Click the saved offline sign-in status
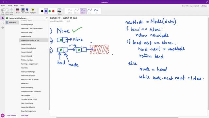The image size is (209, 118). point(190,6)
